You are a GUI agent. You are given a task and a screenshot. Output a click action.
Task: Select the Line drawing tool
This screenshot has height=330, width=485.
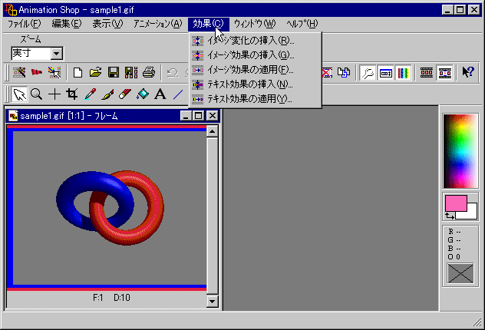(178, 94)
